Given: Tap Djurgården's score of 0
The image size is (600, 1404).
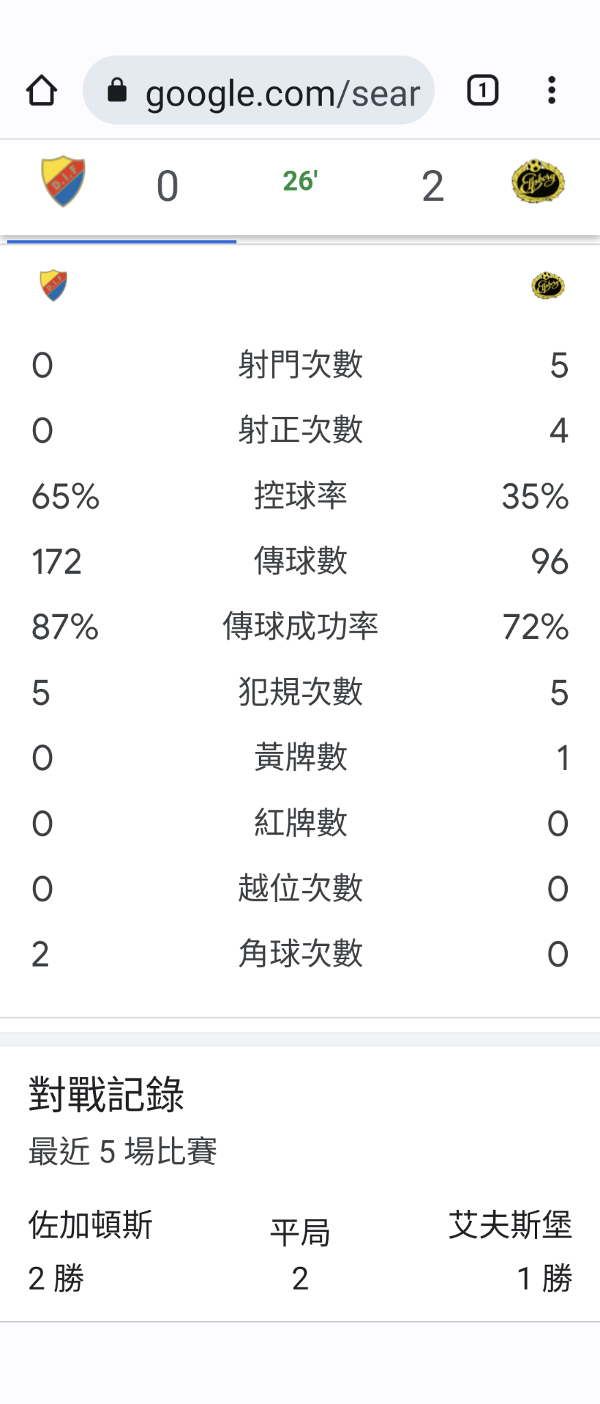Looking at the screenshot, I should [x=167, y=186].
